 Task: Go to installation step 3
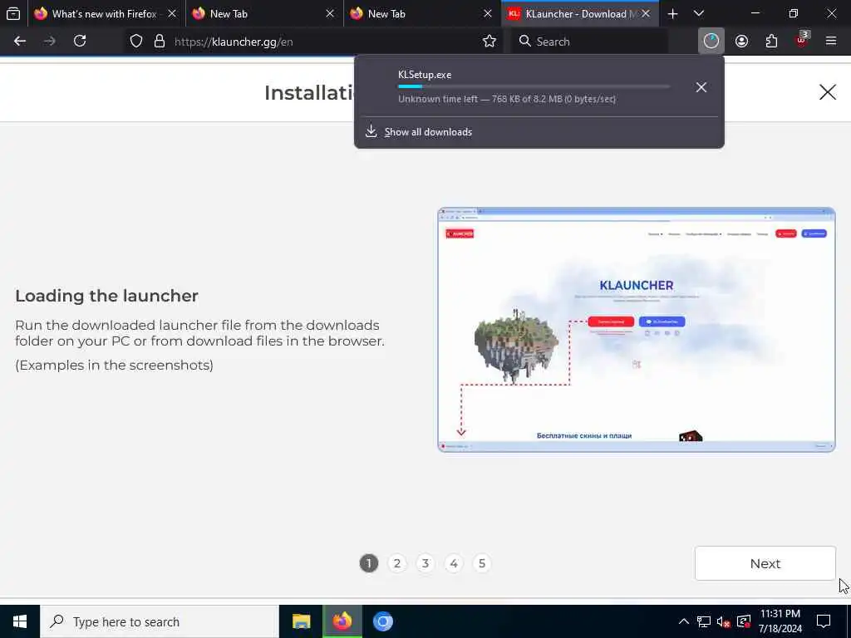pyautogui.click(x=425, y=563)
